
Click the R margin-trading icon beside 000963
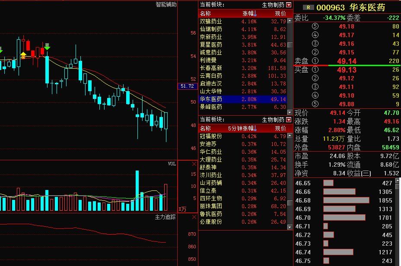308,7
